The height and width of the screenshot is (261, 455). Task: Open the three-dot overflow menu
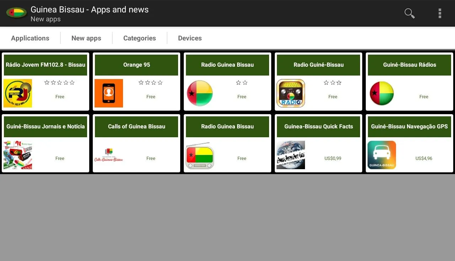tap(440, 13)
